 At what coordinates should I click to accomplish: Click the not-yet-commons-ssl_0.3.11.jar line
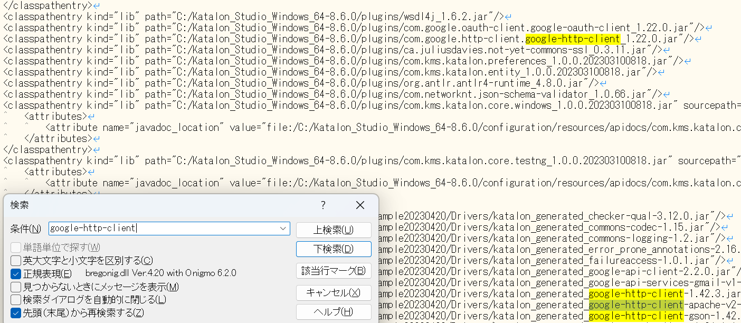337,50
